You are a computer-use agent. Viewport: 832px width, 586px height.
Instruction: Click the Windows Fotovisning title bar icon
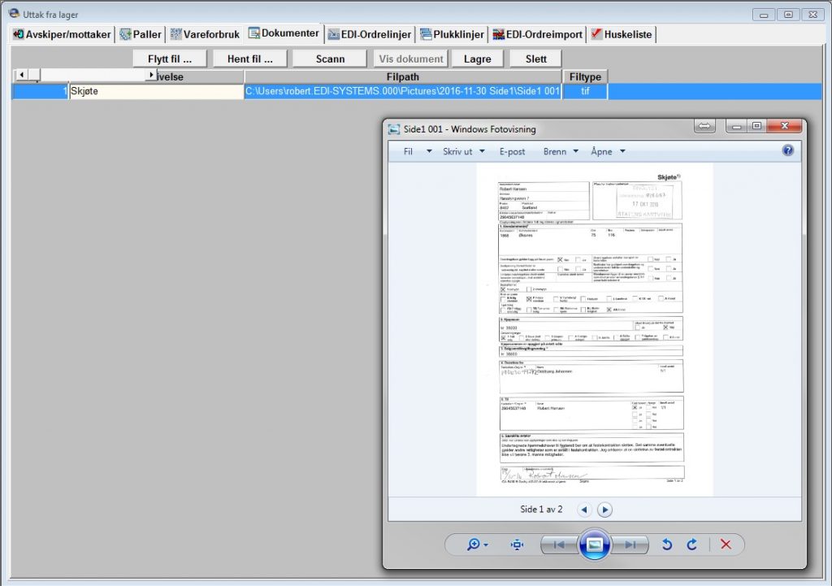[394, 129]
